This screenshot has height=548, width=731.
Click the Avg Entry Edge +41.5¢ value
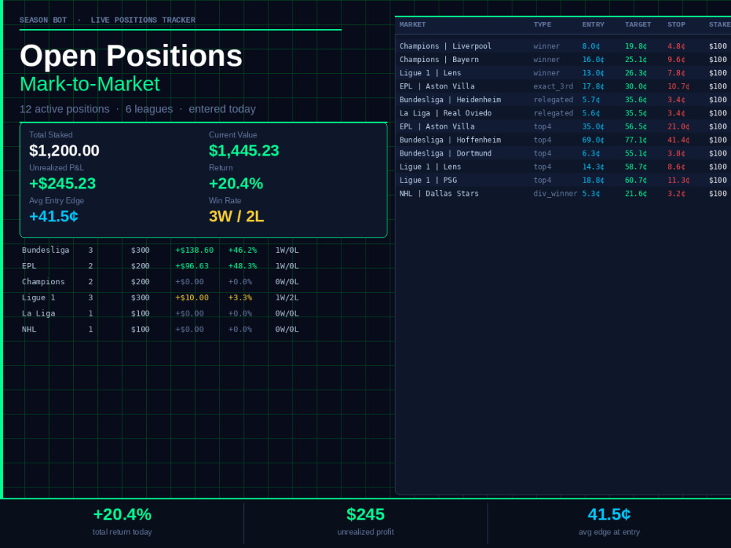click(x=53, y=216)
